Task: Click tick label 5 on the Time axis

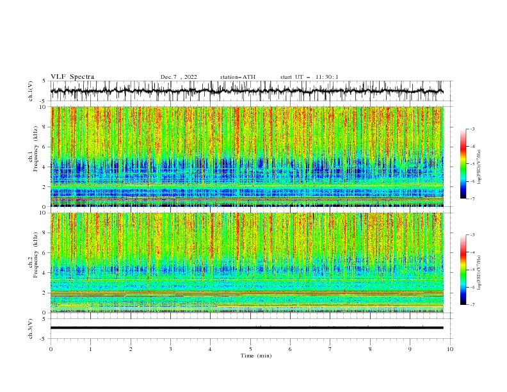Action: (x=250, y=349)
